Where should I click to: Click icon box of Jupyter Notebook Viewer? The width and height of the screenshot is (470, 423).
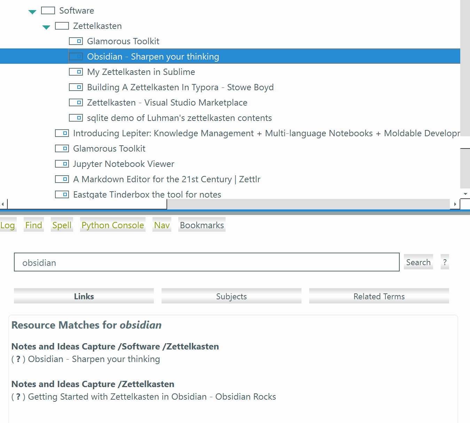62,164
